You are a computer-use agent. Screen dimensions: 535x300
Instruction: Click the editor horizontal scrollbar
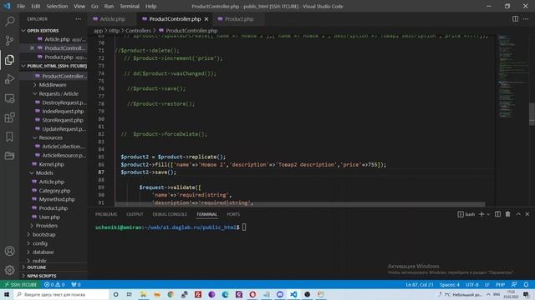coord(299,204)
